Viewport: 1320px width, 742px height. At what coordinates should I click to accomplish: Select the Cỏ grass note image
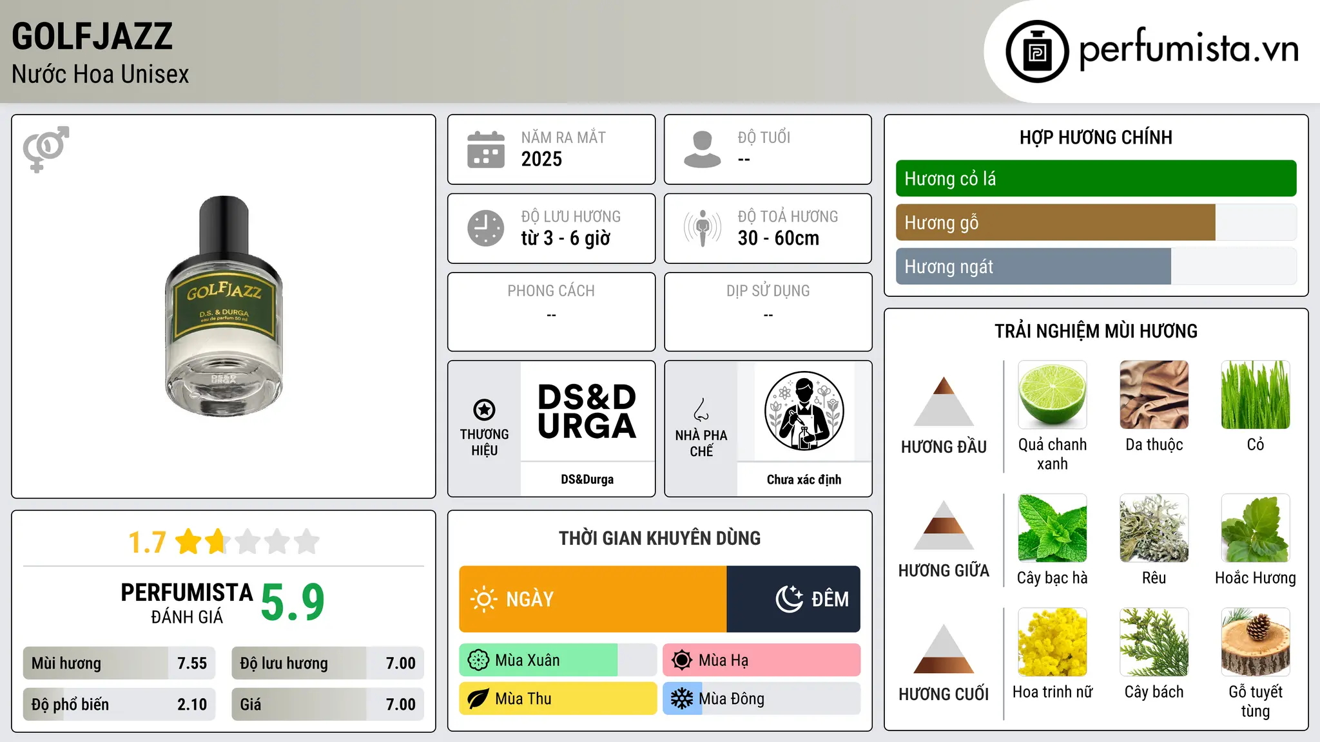(x=1256, y=395)
